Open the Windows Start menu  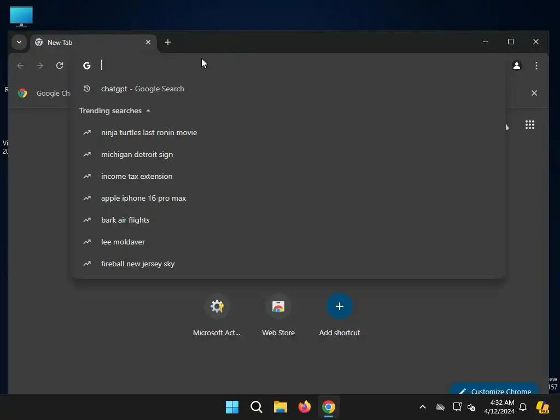pos(232,407)
